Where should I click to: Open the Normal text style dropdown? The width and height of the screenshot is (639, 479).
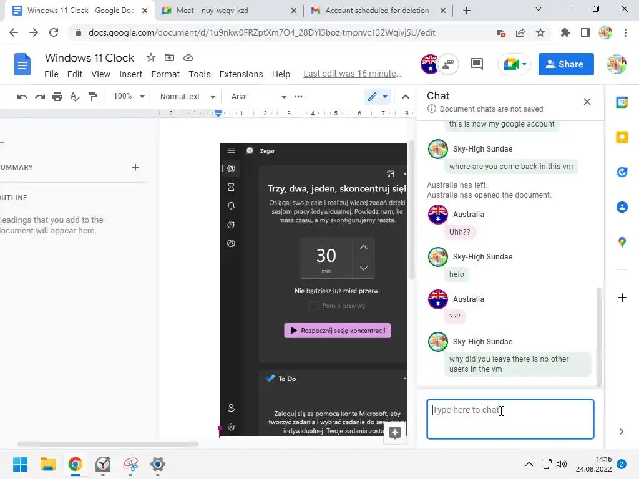[x=187, y=97]
